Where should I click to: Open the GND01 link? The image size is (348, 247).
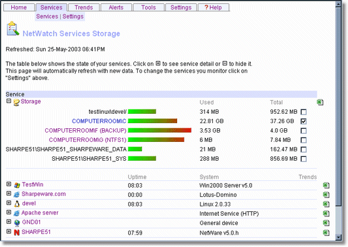click(x=31, y=222)
